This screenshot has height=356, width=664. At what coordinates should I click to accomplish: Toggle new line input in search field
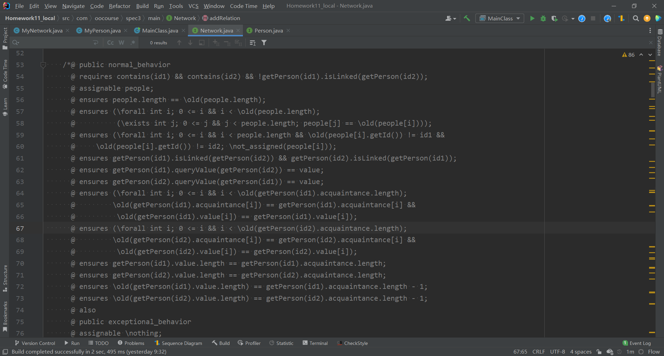click(x=96, y=43)
